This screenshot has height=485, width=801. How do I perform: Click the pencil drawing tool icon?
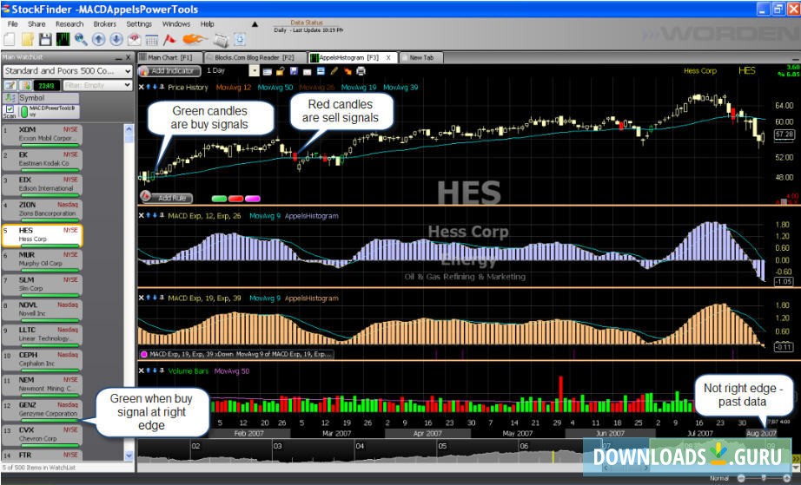click(x=334, y=71)
